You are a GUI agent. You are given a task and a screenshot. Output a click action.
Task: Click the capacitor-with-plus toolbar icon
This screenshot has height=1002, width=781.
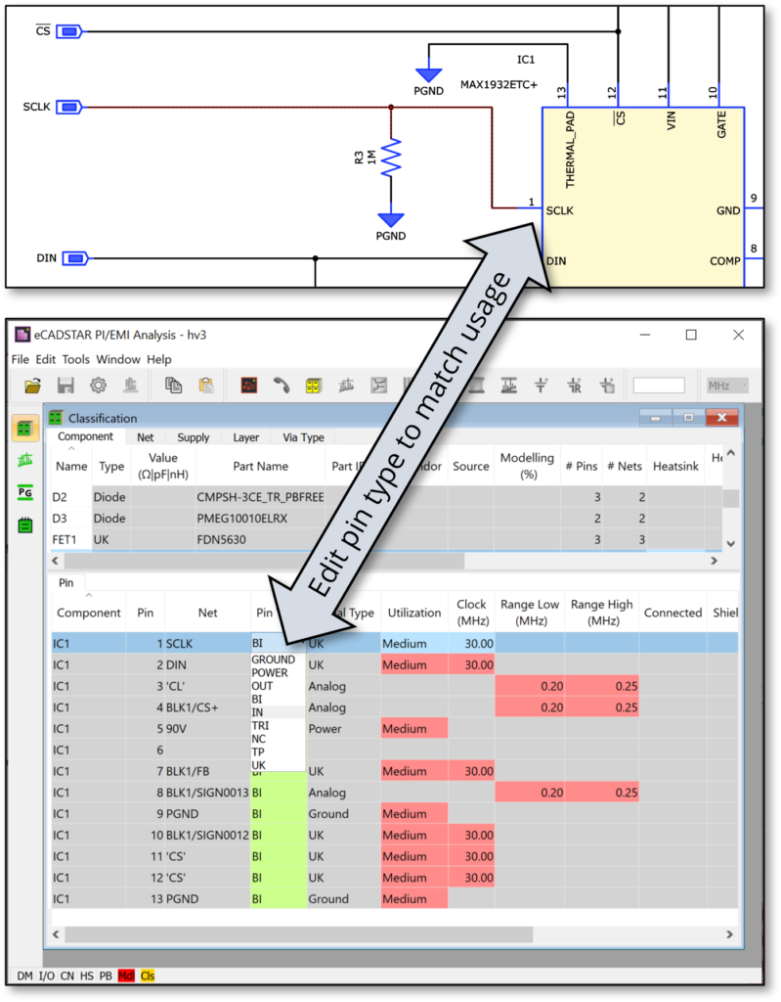[x=541, y=386]
